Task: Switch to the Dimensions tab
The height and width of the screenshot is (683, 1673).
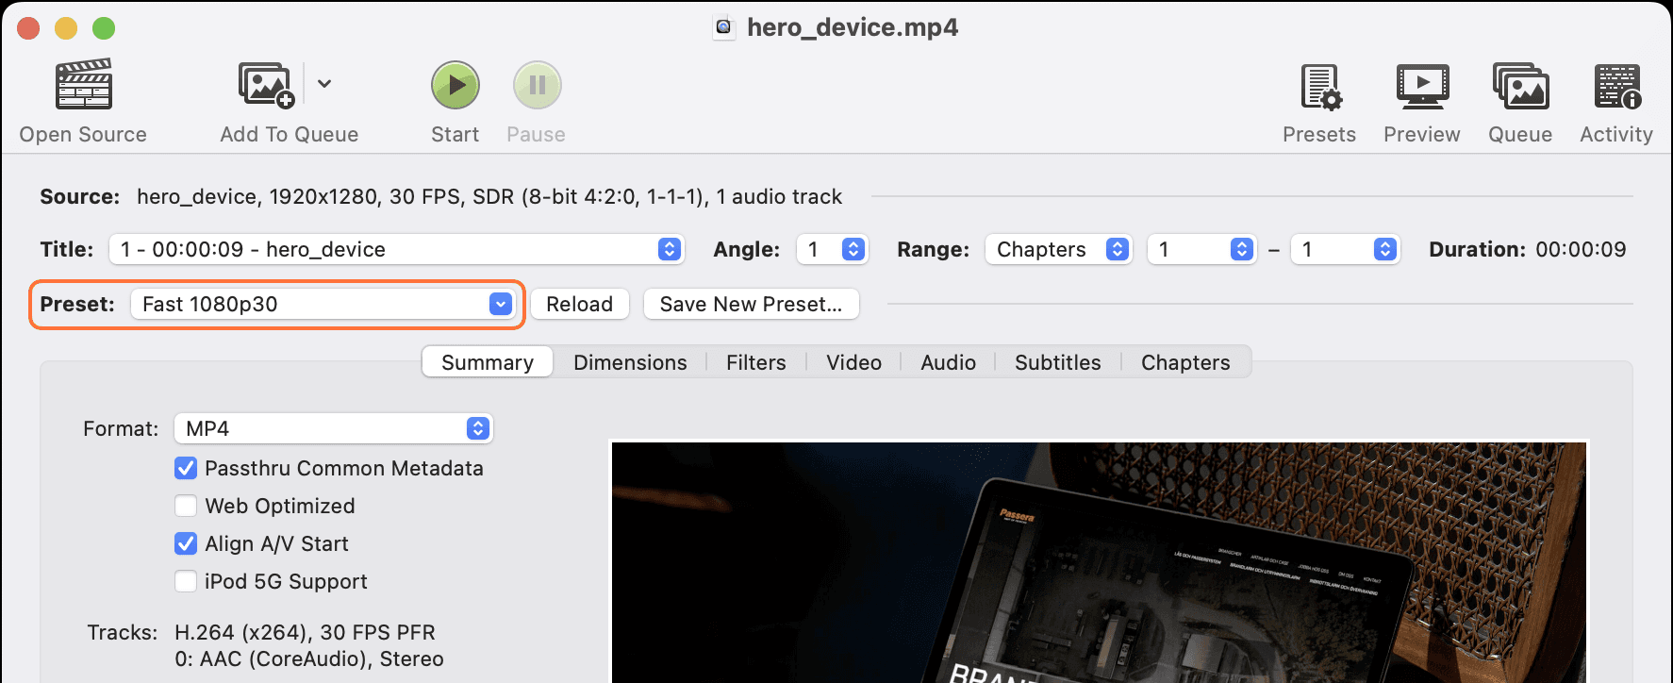Action: coord(630,363)
